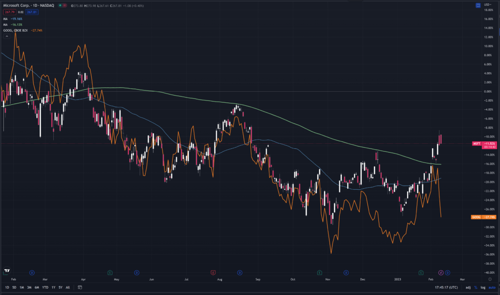
Task: Select the blue MA -19.16% legend entry
Action: pos(13,19)
